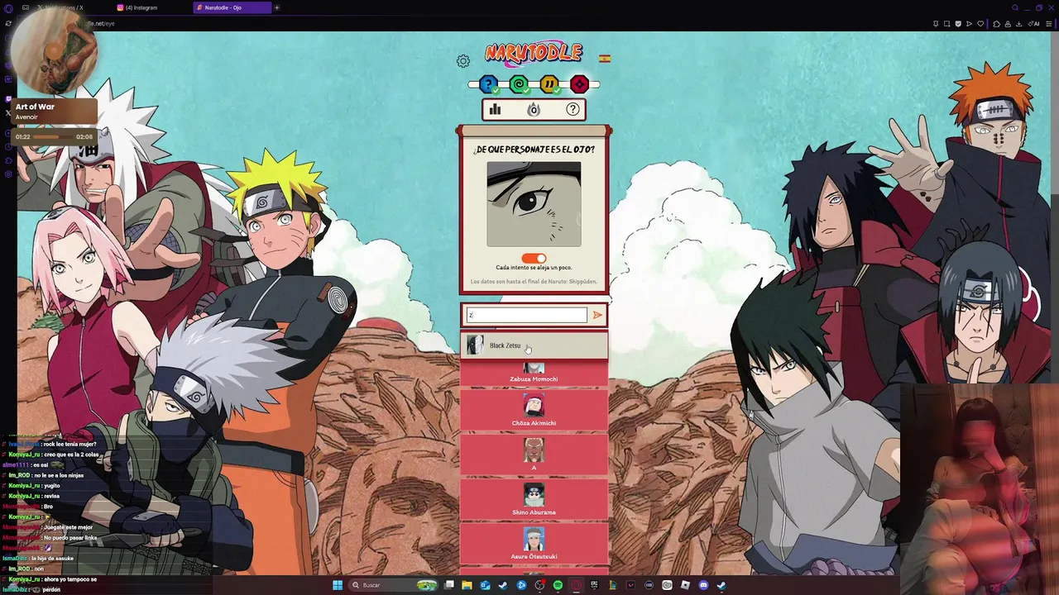1059x595 pixels.
Task: Click the Zabuza Momochi guess row
Action: pos(534,374)
